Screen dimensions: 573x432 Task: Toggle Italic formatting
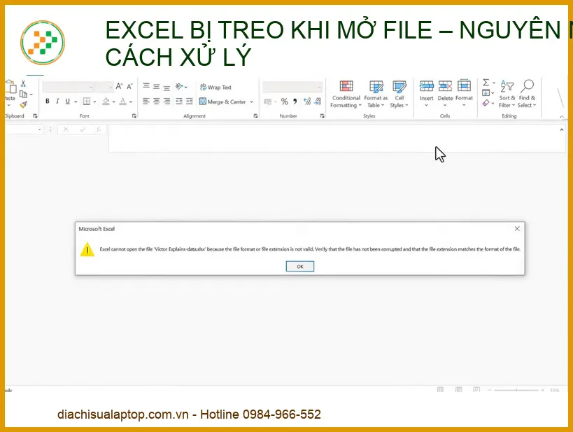click(x=57, y=102)
